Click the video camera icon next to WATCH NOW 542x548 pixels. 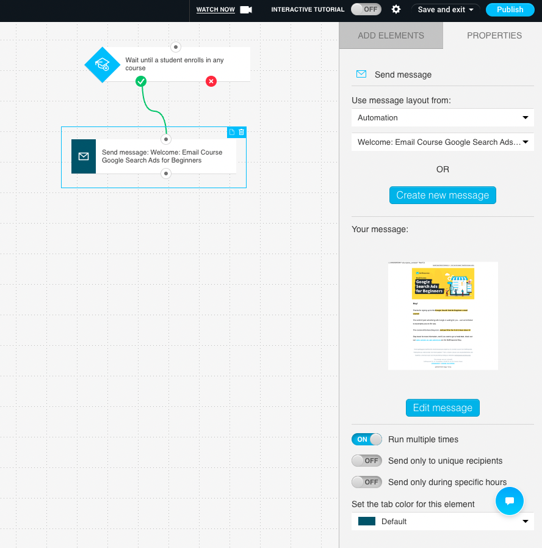pos(245,9)
